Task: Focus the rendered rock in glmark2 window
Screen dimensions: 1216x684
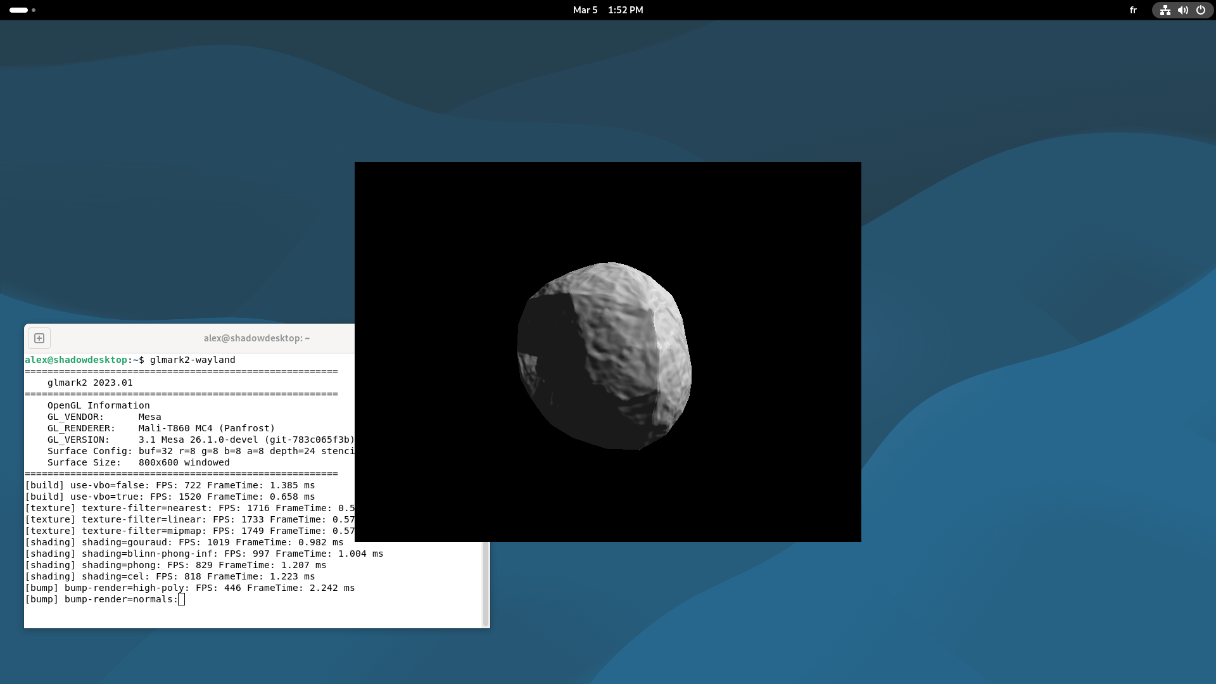Action: [x=604, y=356]
